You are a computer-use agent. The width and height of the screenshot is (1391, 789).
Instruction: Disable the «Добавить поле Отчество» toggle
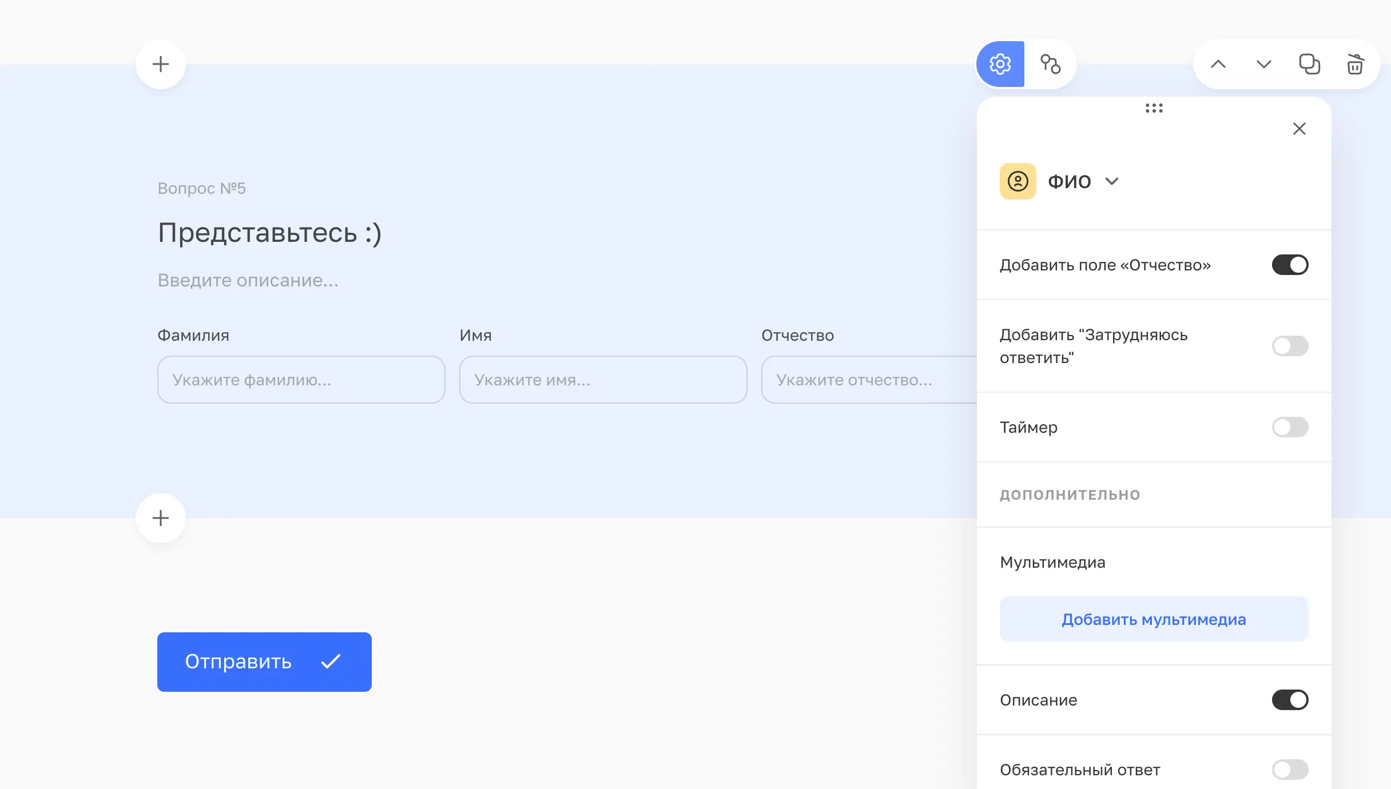1290,265
